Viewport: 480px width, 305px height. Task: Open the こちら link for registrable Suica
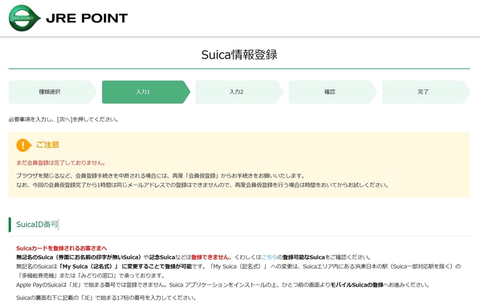pyautogui.click(x=269, y=257)
